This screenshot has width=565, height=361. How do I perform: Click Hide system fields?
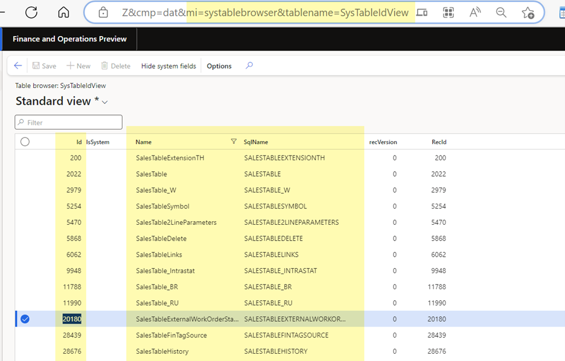[x=168, y=66]
